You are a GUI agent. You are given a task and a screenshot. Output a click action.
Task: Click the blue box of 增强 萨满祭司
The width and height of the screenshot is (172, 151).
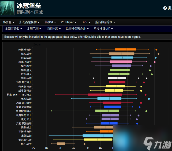tap(113, 107)
